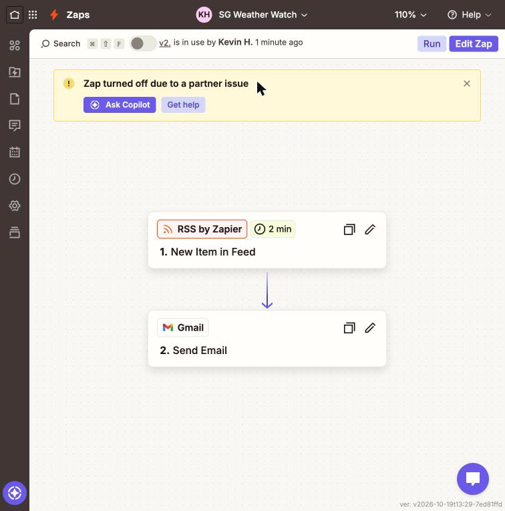Open the apps grid menu
505x511 pixels.
coord(33,15)
